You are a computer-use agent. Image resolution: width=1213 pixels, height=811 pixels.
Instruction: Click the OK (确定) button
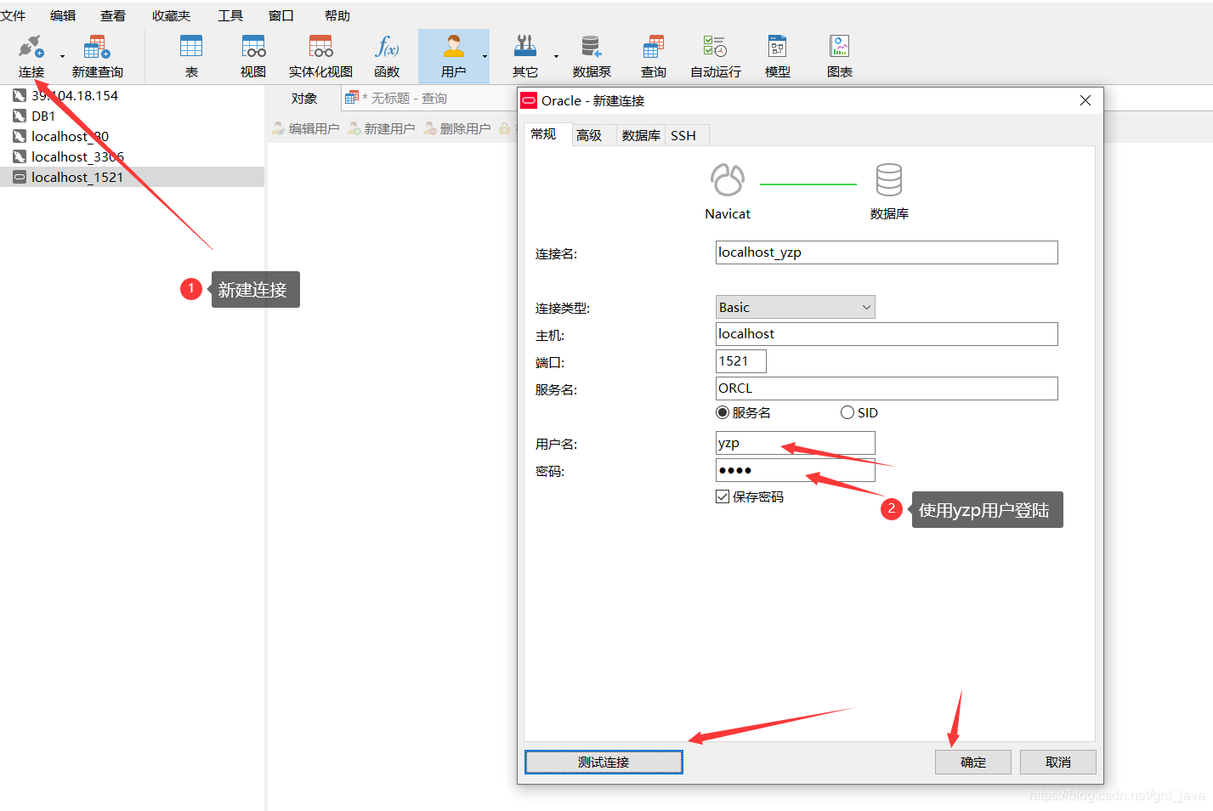[x=973, y=762]
